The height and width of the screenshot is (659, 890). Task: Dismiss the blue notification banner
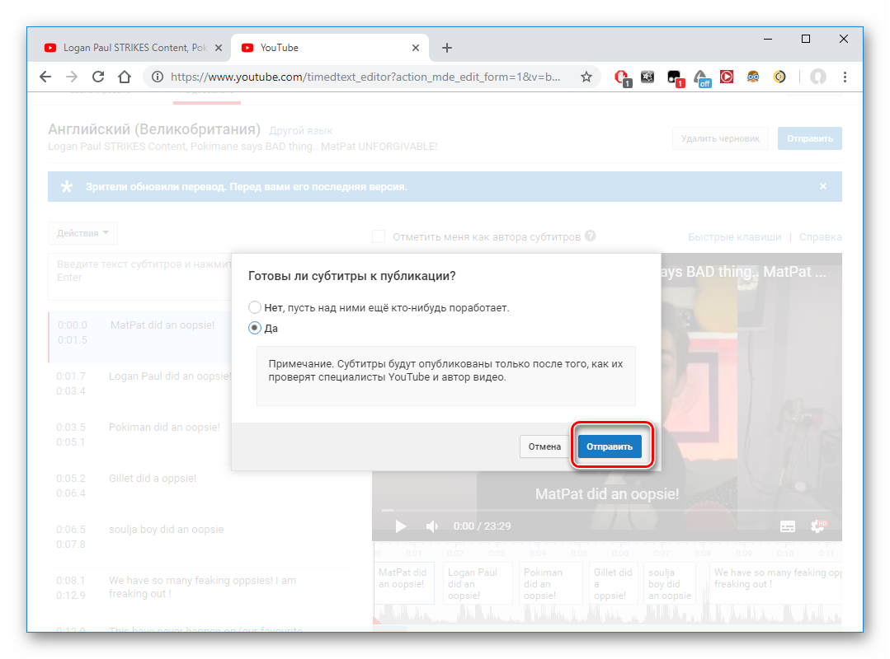822,187
